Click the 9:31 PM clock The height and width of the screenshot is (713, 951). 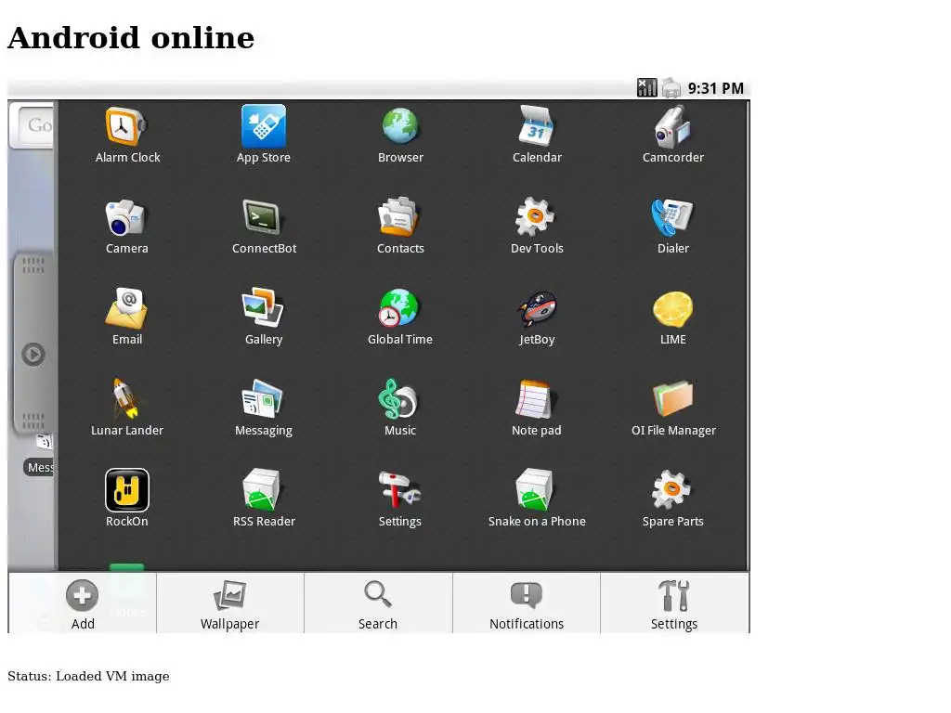(716, 88)
